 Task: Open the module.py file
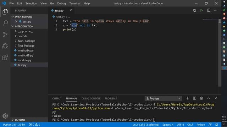[x=24, y=60]
